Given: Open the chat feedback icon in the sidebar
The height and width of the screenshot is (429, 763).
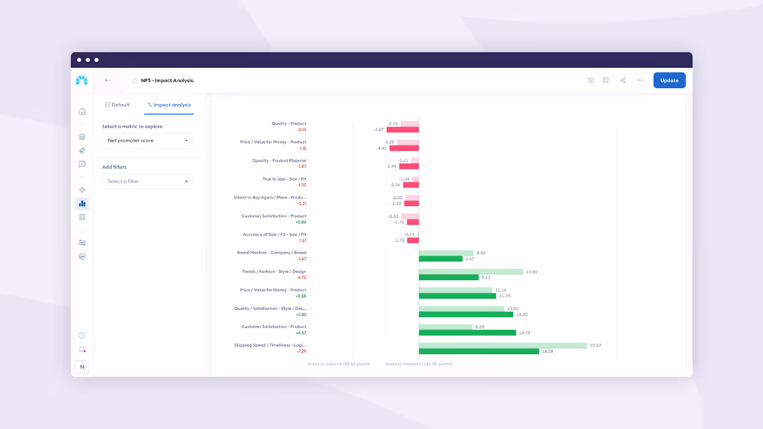Looking at the screenshot, I should (82, 164).
